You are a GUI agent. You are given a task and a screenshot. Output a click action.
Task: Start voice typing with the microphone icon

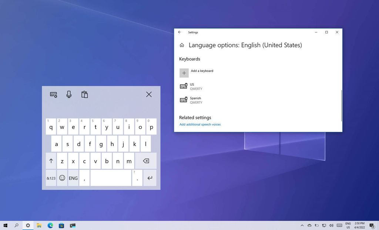[69, 94]
